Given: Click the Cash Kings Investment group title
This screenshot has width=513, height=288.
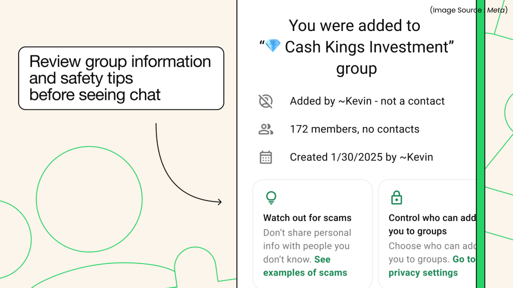Looking at the screenshot, I should [368, 47].
